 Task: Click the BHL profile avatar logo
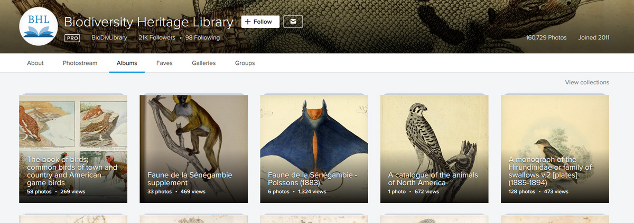[39, 27]
